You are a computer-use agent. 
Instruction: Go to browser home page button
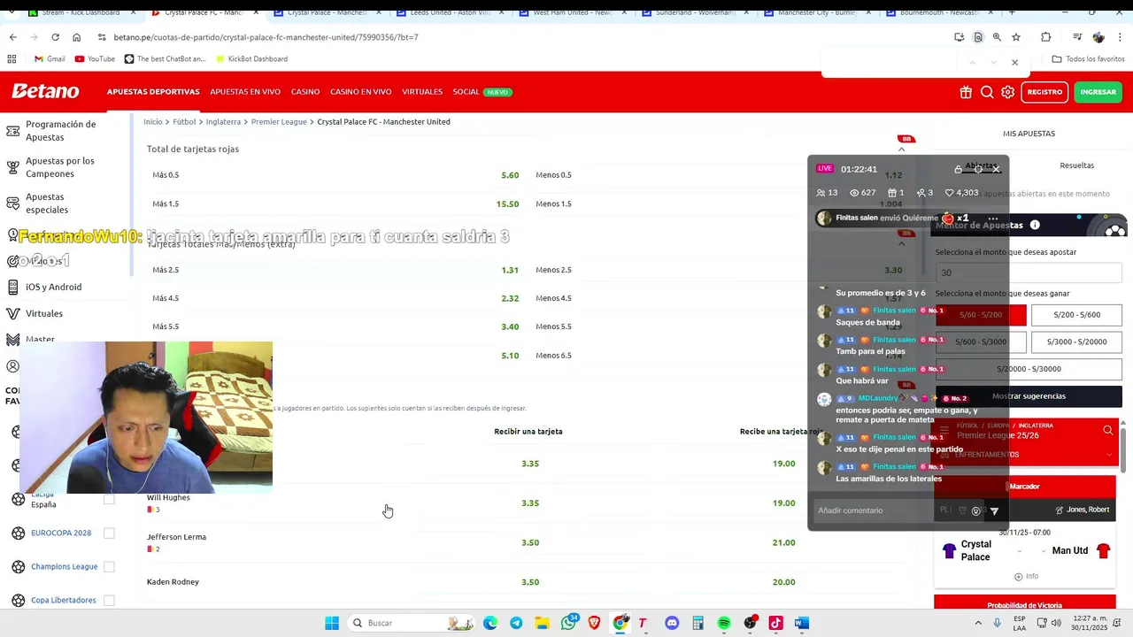(76, 37)
